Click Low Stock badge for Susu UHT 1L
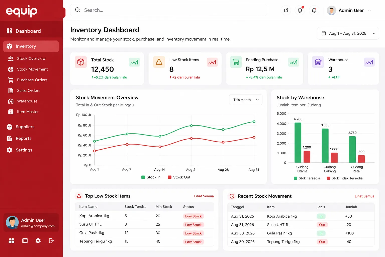Viewport: 385px width, 257px height. (x=193, y=225)
